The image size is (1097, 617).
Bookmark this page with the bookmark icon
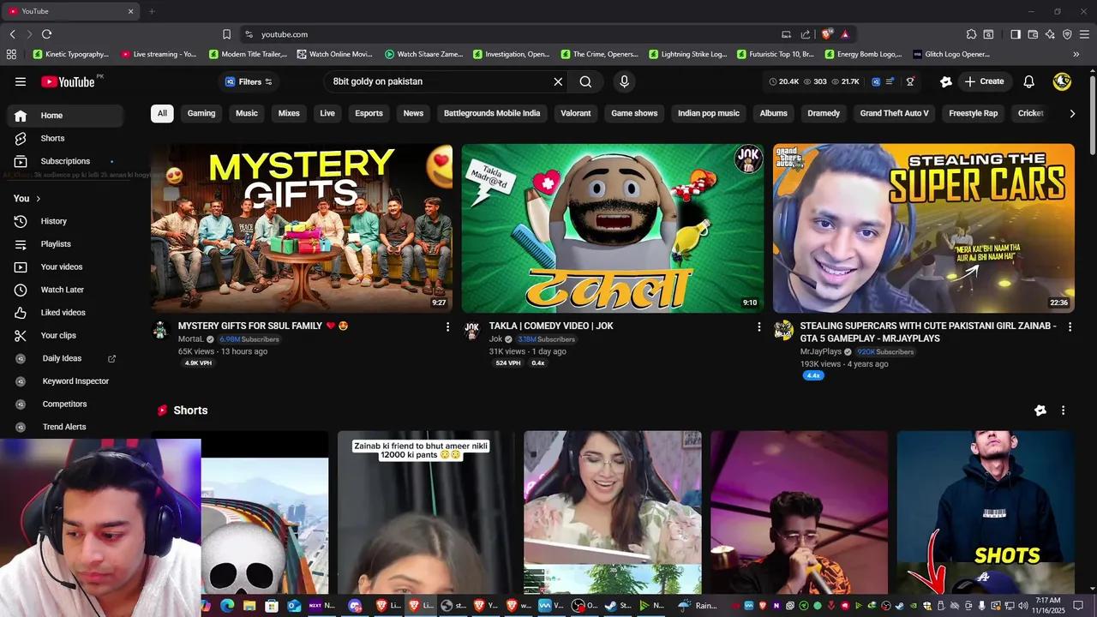pos(226,34)
